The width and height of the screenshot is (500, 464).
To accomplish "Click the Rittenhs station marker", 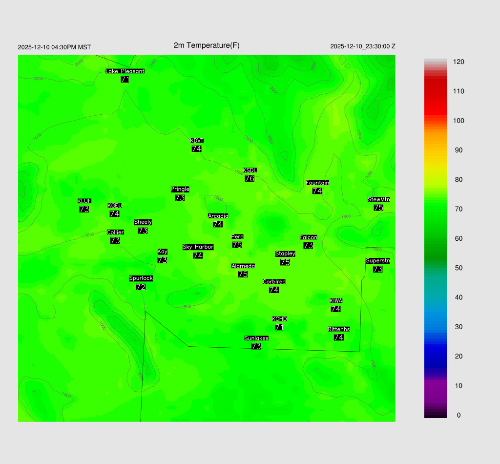I will pos(339,329).
